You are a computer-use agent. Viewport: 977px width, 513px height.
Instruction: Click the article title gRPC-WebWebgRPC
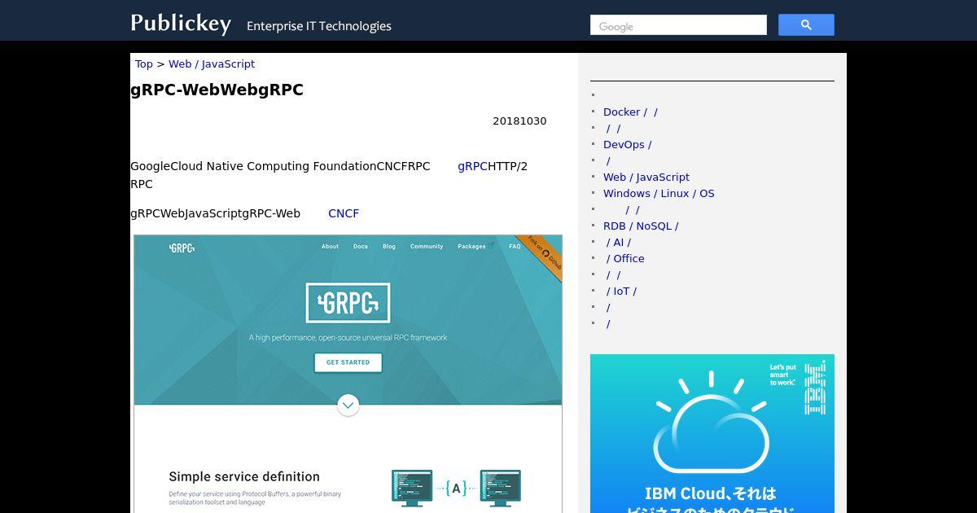217,90
